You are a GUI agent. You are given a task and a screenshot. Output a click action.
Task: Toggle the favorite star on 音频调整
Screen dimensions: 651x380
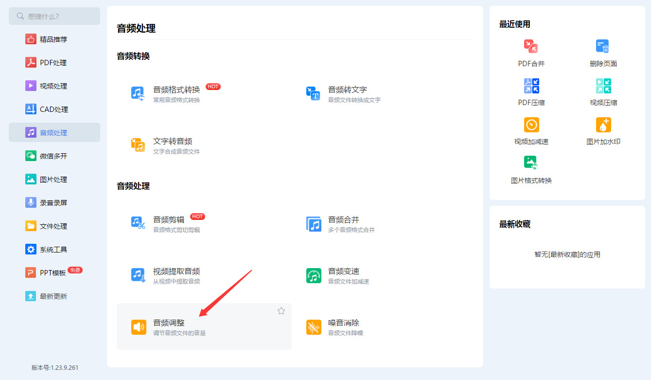[x=281, y=311]
